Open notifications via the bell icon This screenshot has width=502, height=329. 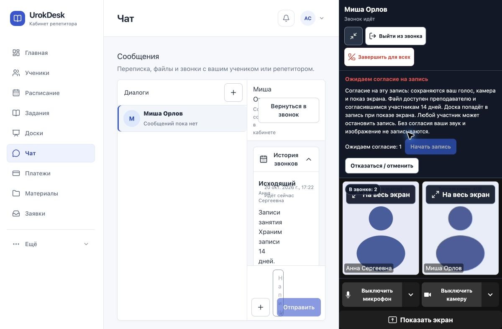pyautogui.click(x=286, y=18)
